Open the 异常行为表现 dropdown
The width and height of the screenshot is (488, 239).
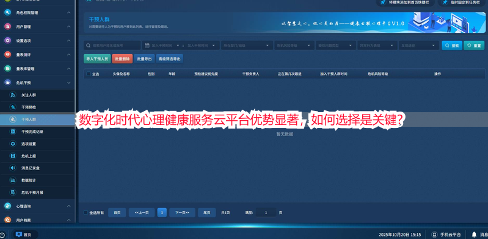tap(377, 45)
